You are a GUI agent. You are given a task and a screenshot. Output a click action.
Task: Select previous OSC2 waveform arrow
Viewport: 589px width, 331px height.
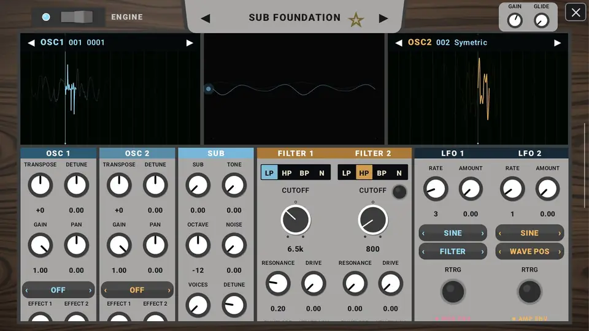(399, 43)
